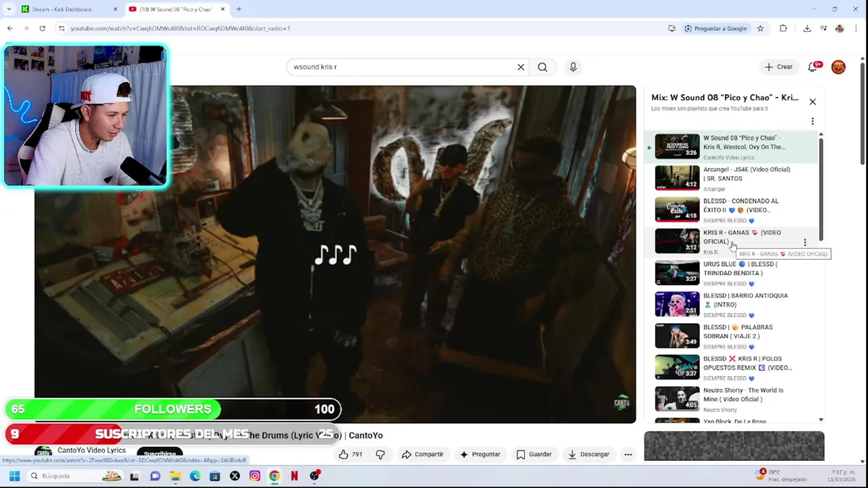Image resolution: width=868 pixels, height=488 pixels.
Task: Open OBS recording app in taskbar
Action: tap(315, 476)
